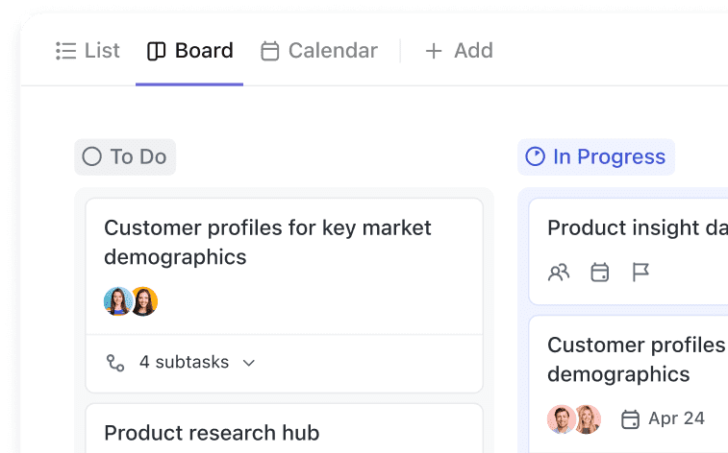
Task: Click the plus icon beside Add
Action: (x=434, y=51)
